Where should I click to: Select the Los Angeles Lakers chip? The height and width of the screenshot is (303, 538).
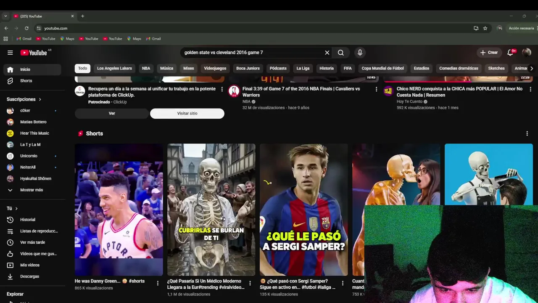tap(114, 68)
